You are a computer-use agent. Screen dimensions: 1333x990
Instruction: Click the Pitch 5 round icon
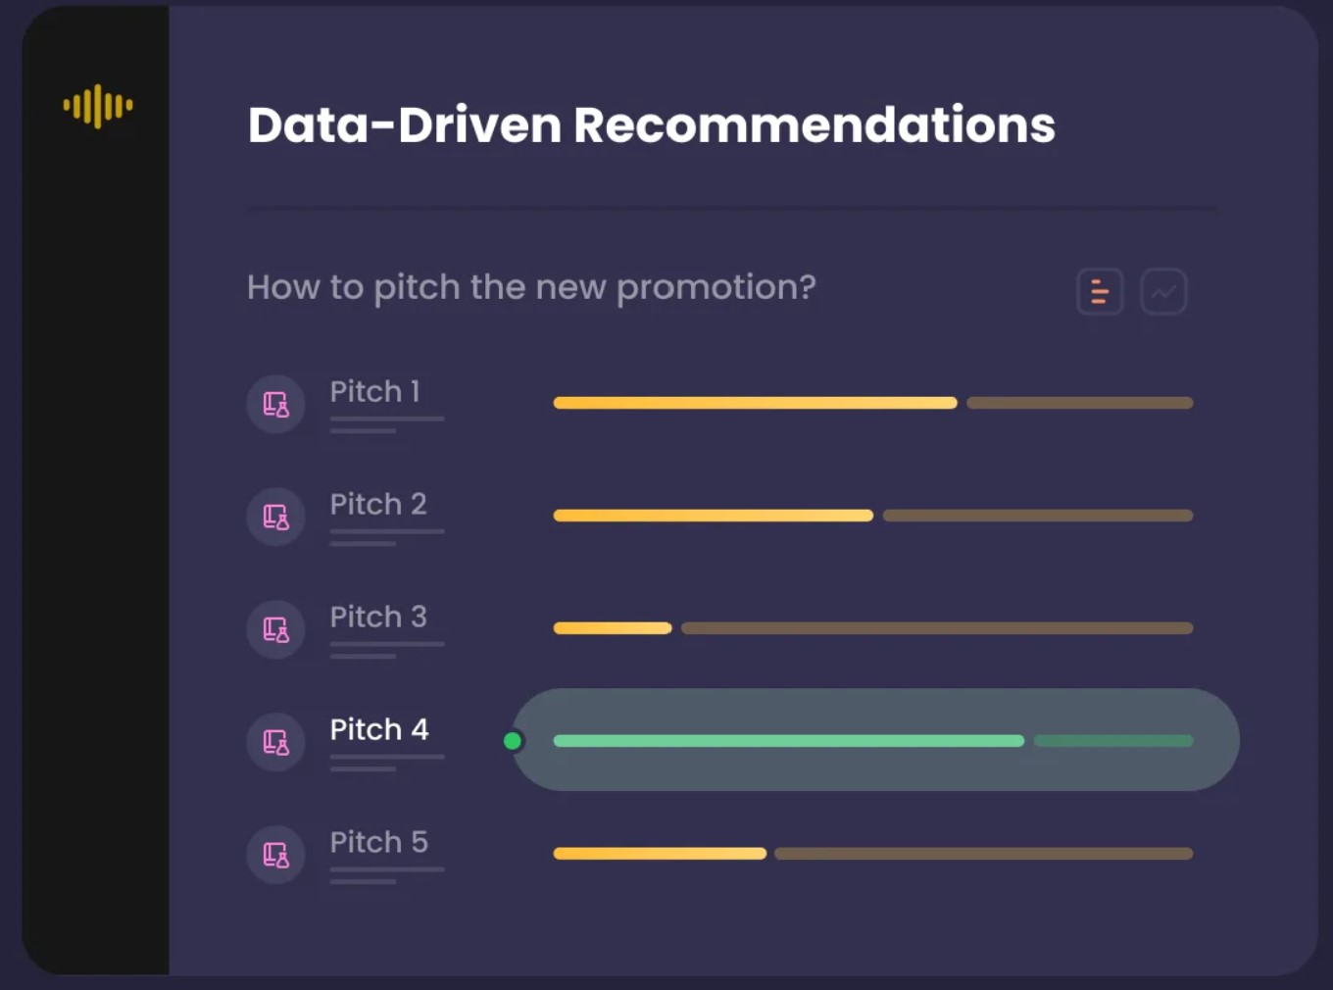tap(275, 855)
